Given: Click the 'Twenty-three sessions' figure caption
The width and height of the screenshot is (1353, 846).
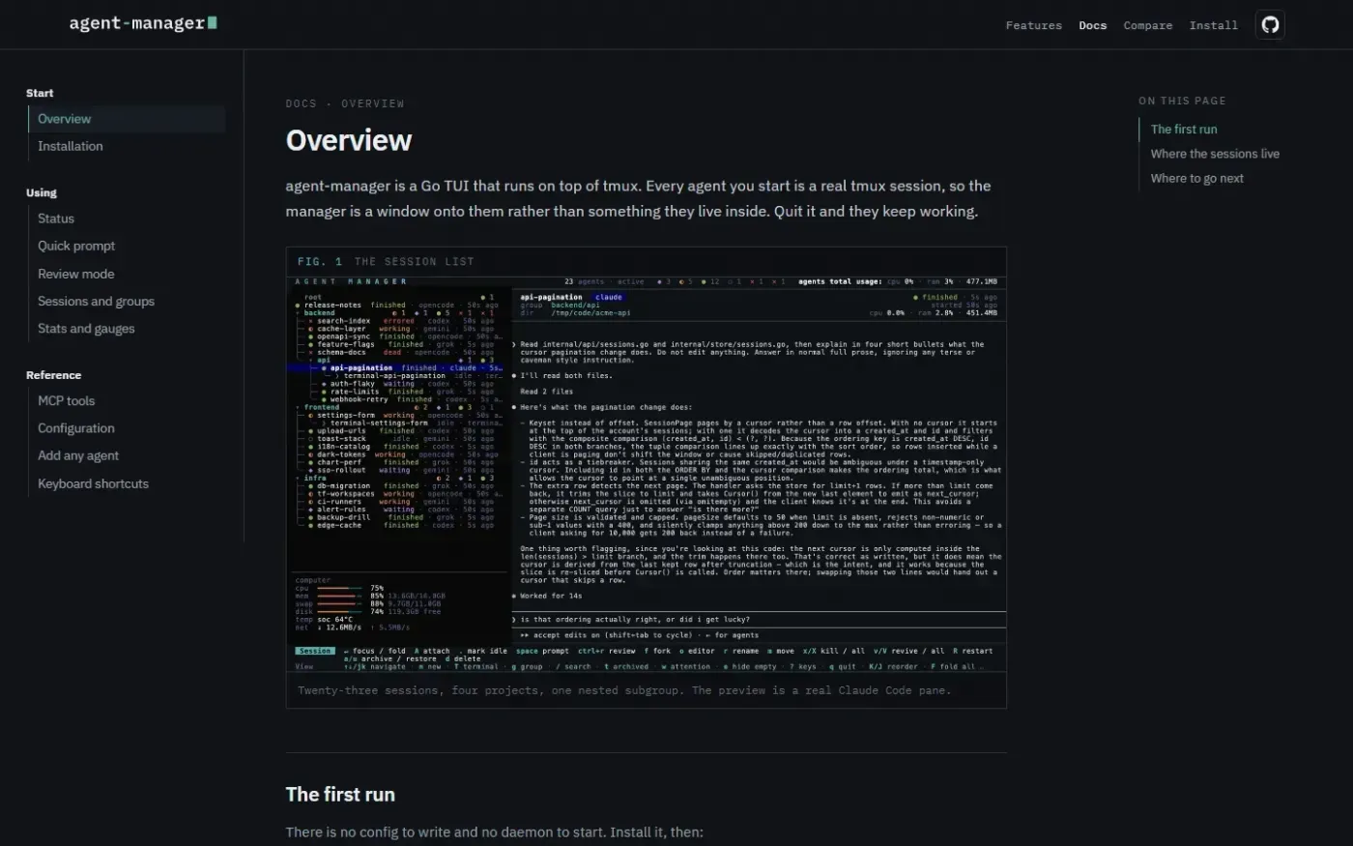Looking at the screenshot, I should [624, 690].
